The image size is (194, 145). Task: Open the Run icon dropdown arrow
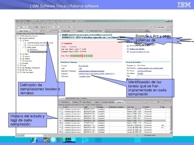tap(44, 27)
